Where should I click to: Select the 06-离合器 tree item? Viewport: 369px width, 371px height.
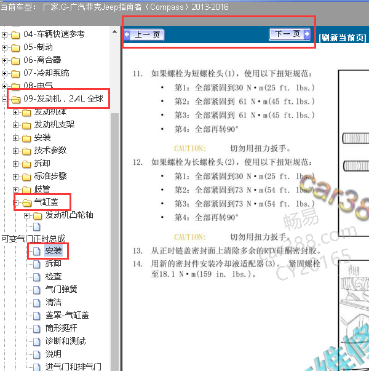tap(42, 60)
